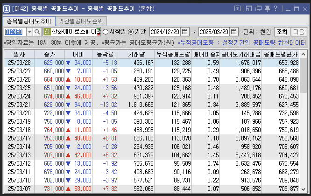Image resolution: width=311 pixels, height=196 pixels.
Task: Click the 공매도거래대금 column header
Action: [241, 54]
